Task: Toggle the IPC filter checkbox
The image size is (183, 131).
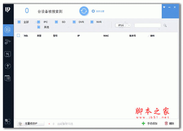Action: coord(39,22)
